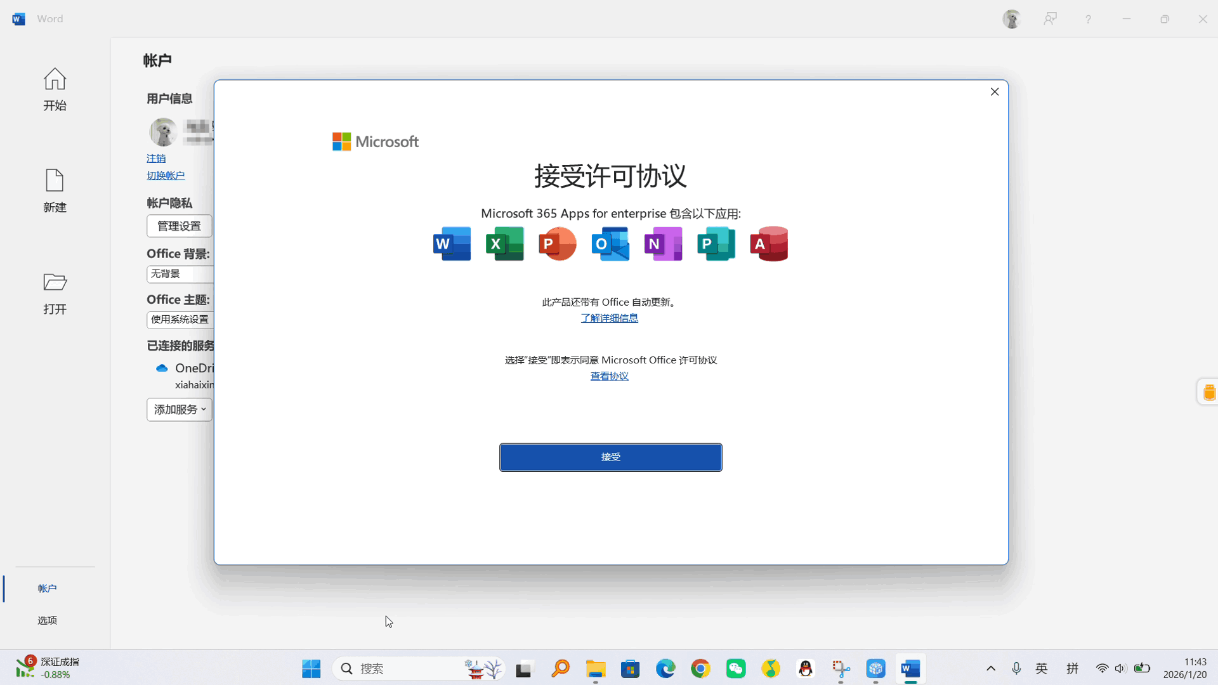This screenshot has height=685, width=1218.
Task: Click the Access icon in the license dialog
Action: pyautogui.click(x=769, y=244)
